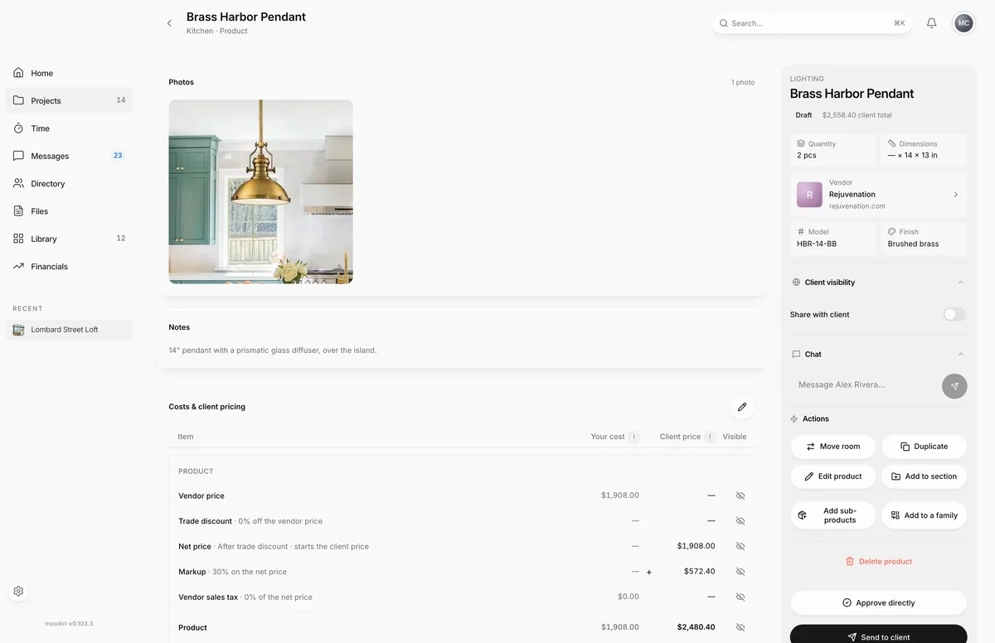
Task: Click the Delete product button
Action: click(x=878, y=562)
